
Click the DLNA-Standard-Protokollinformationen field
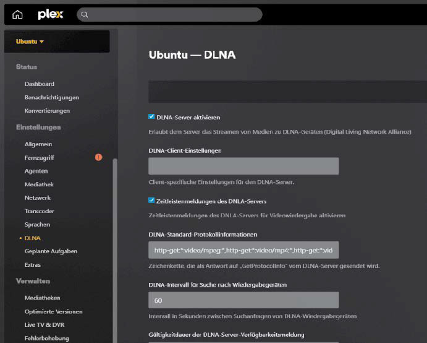point(243,250)
